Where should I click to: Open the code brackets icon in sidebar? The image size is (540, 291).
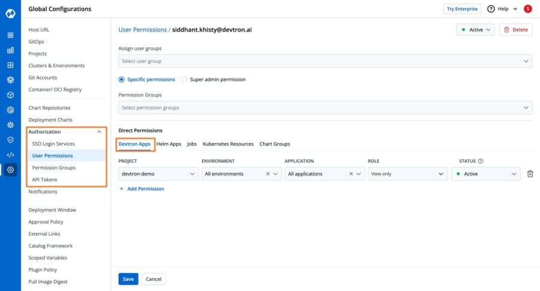(10, 154)
